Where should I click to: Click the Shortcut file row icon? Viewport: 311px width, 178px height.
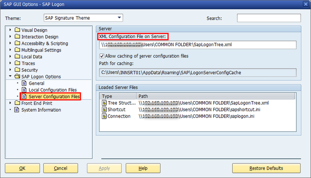[104, 109]
